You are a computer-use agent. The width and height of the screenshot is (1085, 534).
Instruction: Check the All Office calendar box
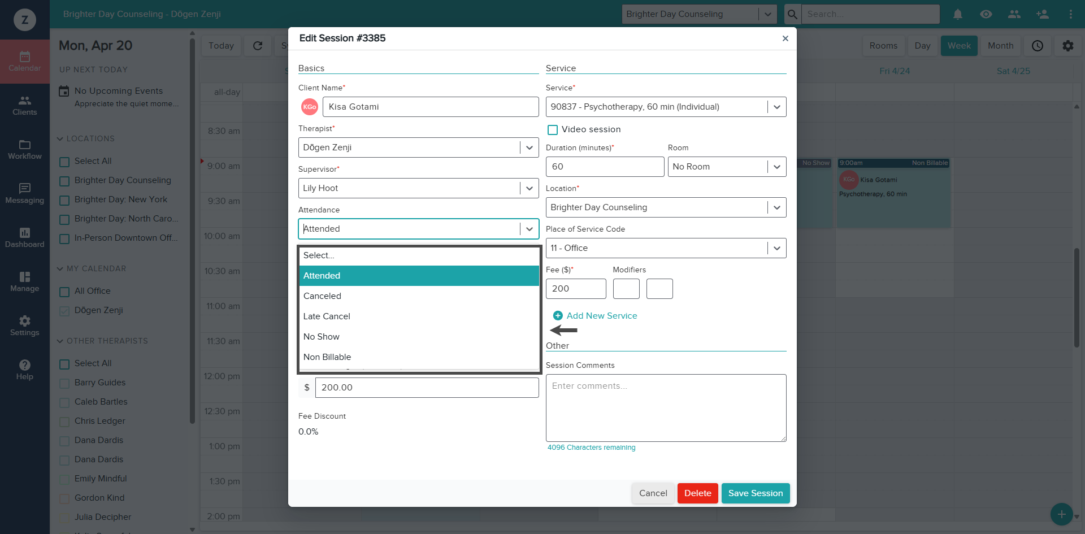[x=64, y=292]
